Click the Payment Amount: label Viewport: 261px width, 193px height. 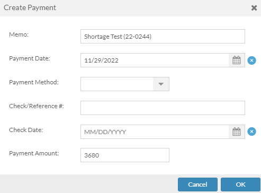coord(34,153)
